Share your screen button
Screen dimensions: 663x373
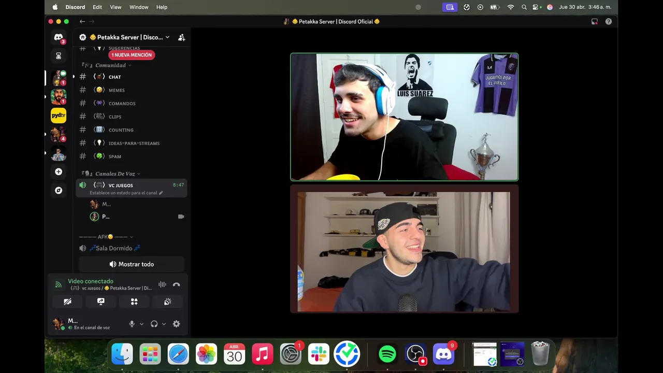tap(101, 302)
